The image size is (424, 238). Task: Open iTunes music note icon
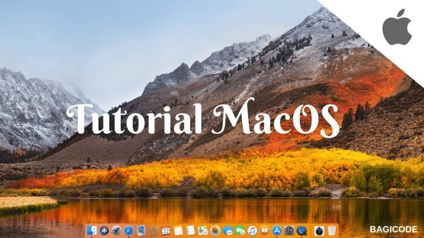[252, 231]
